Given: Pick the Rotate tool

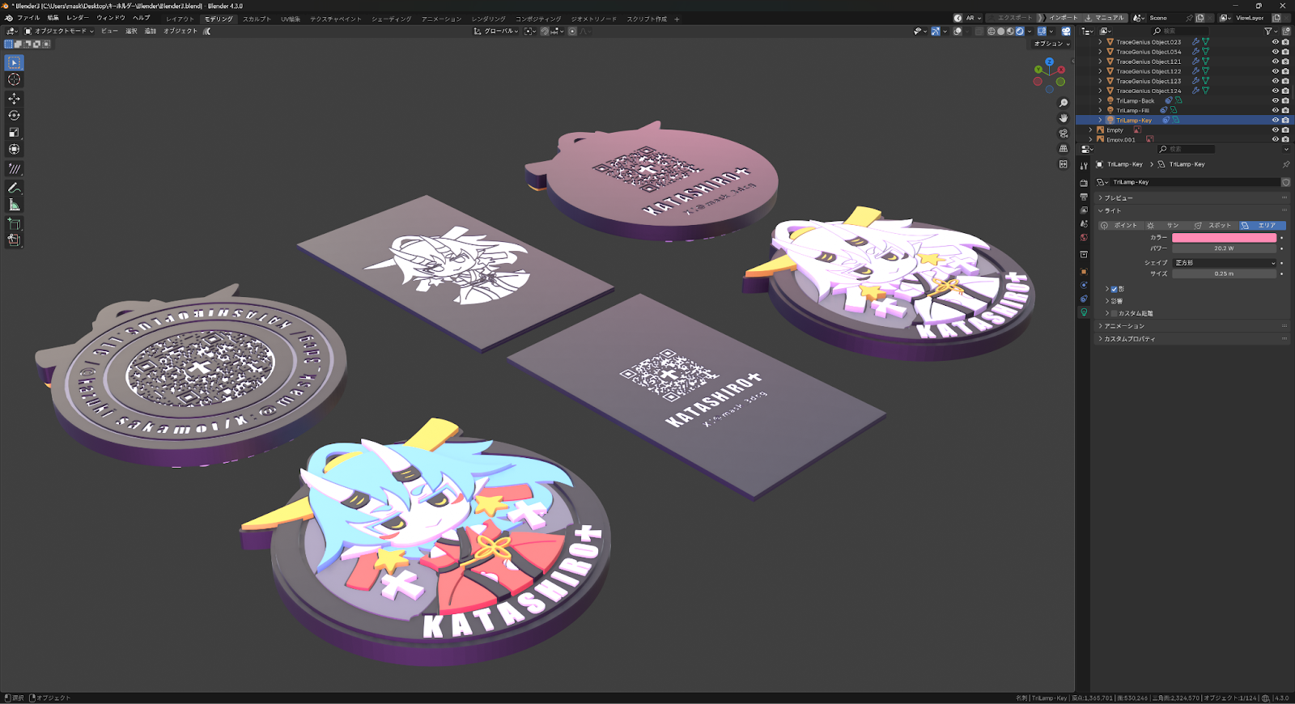Looking at the screenshot, I should point(14,116).
